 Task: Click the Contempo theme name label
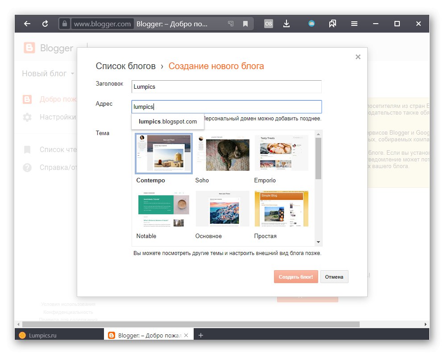click(151, 180)
